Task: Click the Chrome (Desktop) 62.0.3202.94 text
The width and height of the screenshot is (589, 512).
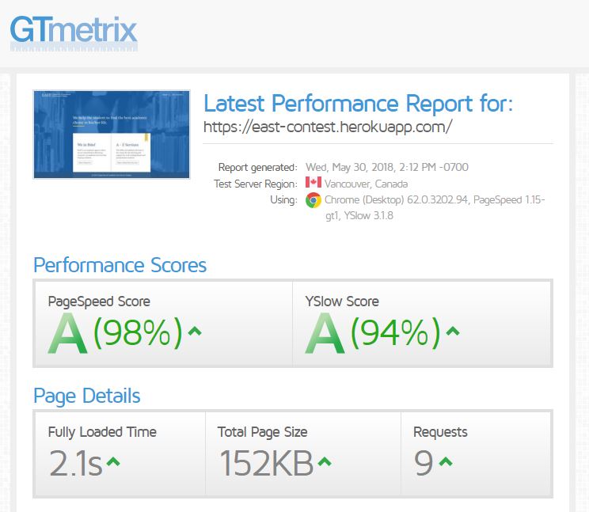Action: 397,199
